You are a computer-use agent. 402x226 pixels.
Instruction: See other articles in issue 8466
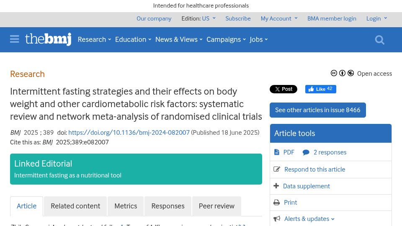tap(318, 110)
